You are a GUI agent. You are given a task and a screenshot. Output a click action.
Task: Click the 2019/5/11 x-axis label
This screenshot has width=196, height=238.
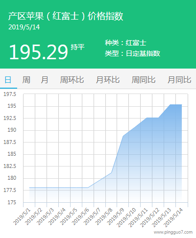click(x=138, y=217)
